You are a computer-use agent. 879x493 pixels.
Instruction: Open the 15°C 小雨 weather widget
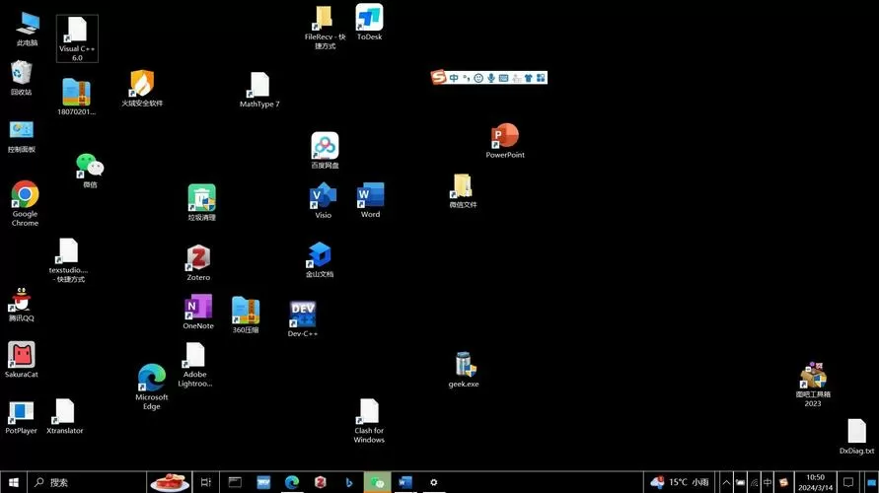[x=679, y=482]
